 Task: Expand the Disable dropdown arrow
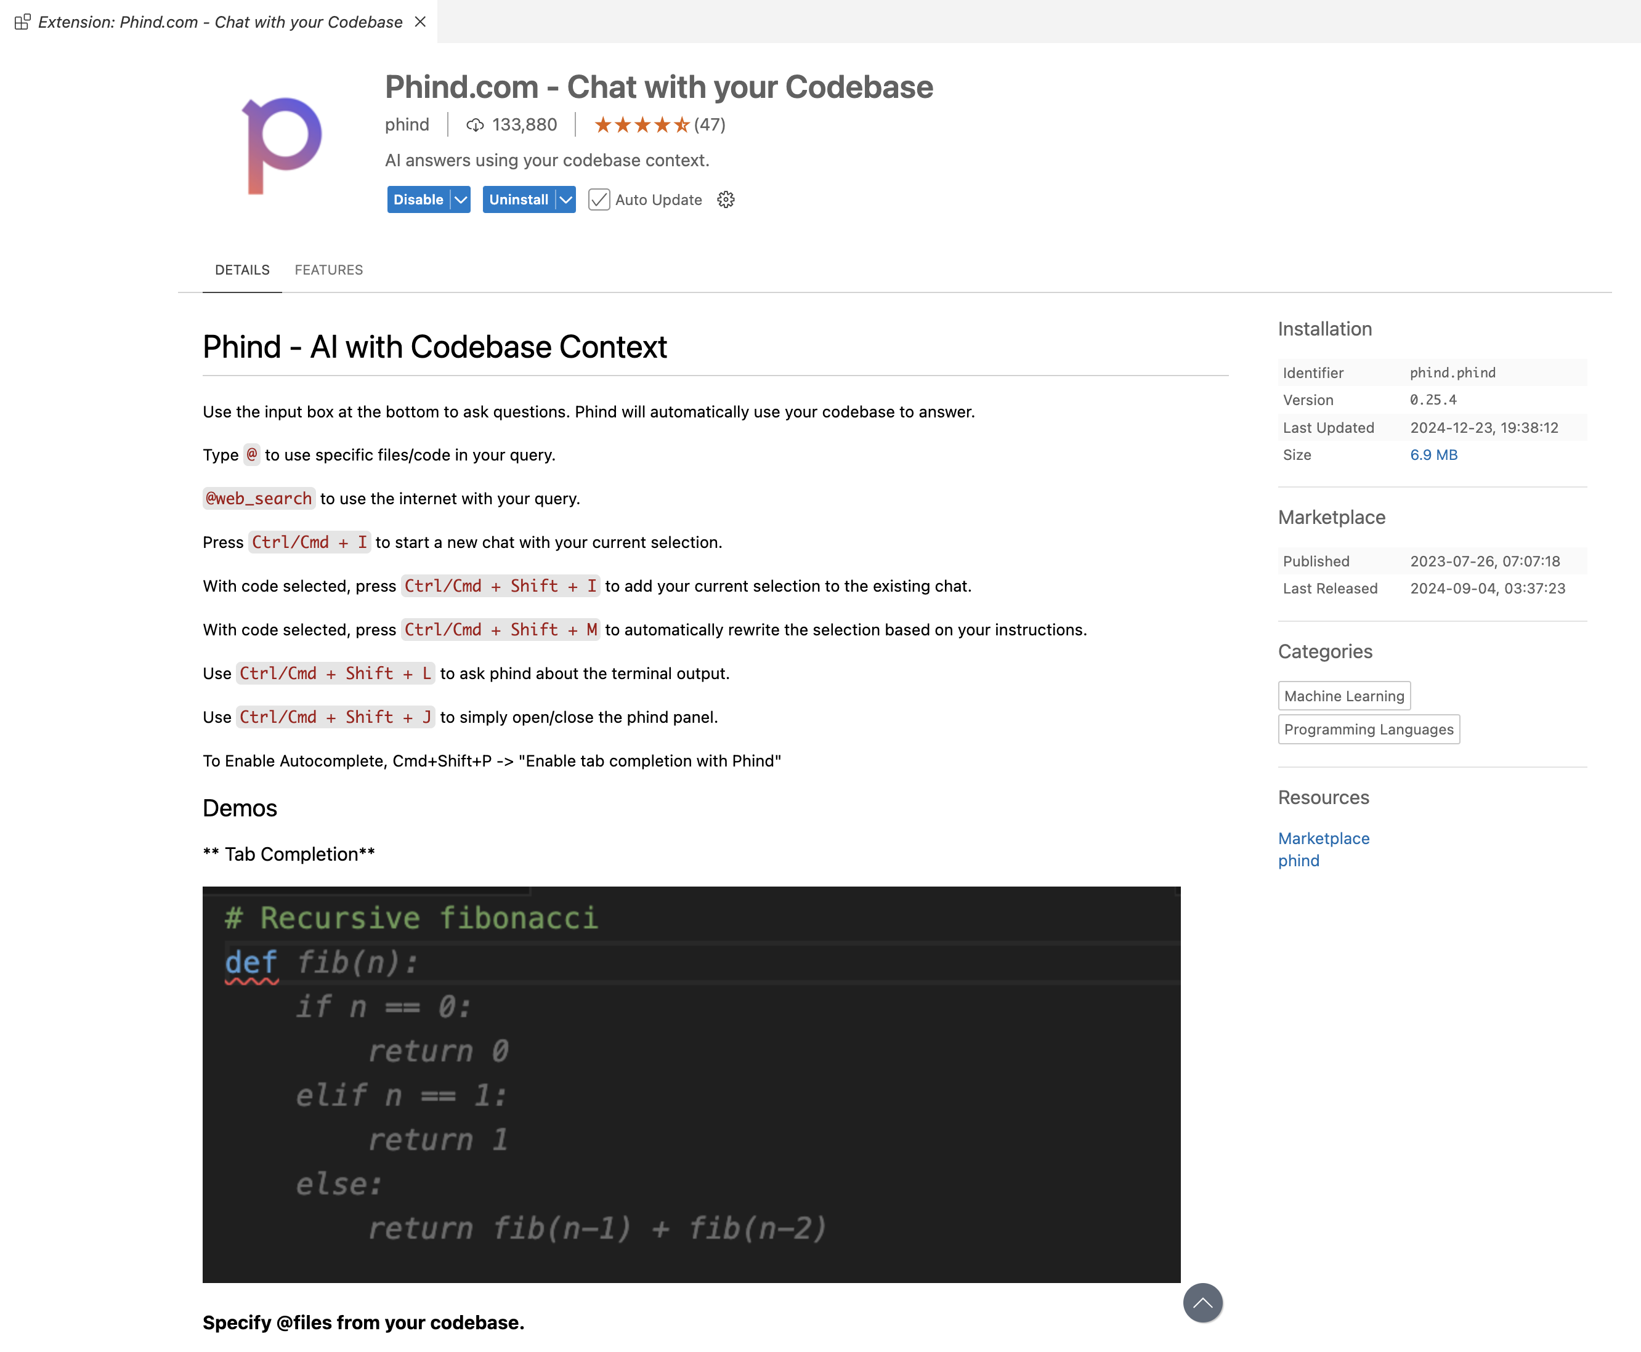[x=461, y=200]
